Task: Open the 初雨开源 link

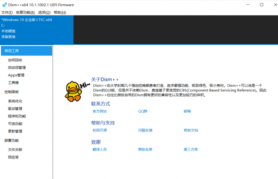Action: pyautogui.click(x=100, y=130)
